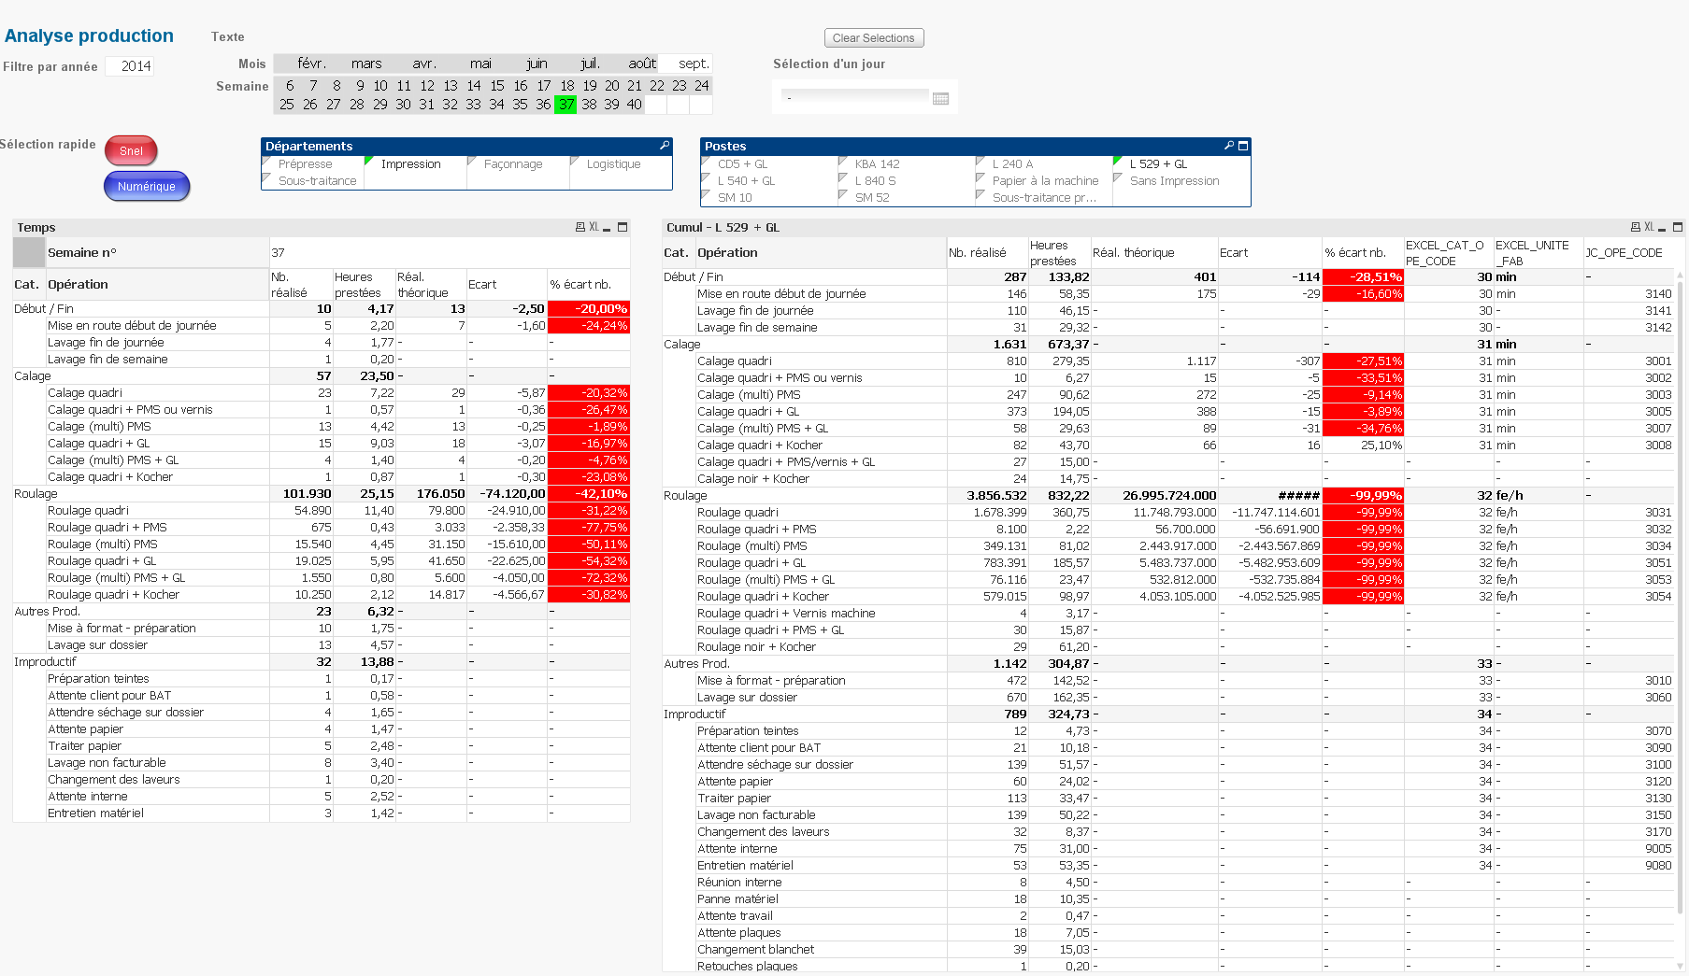This screenshot has height=976, width=1689.
Task: Collapse Autres Prod. category in Temps table
Action: click(47, 612)
